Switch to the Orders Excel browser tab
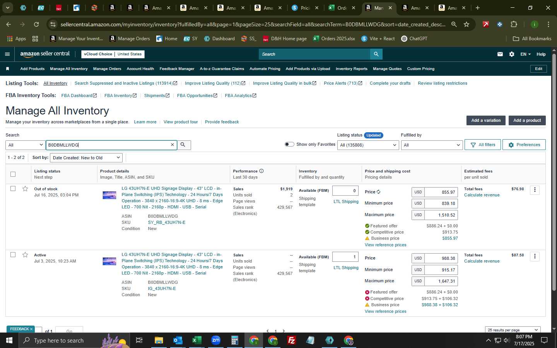 coord(342,8)
